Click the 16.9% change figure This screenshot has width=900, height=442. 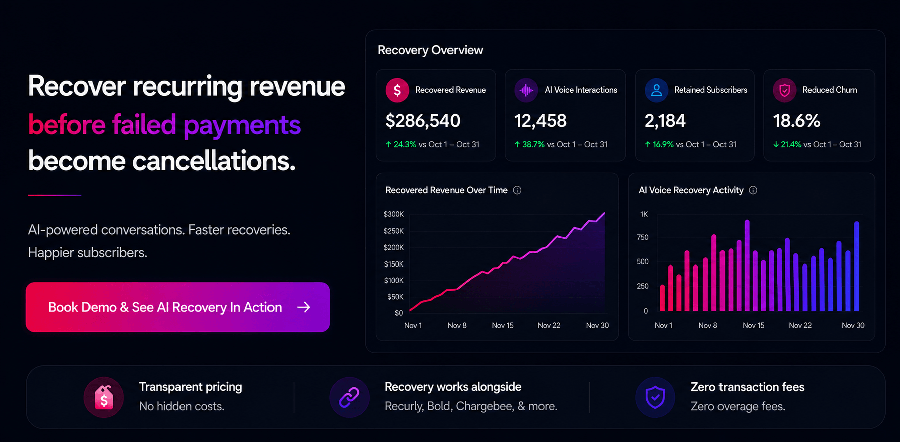click(663, 144)
